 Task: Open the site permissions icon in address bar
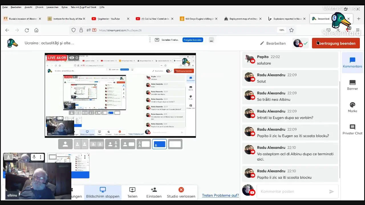pos(88,30)
